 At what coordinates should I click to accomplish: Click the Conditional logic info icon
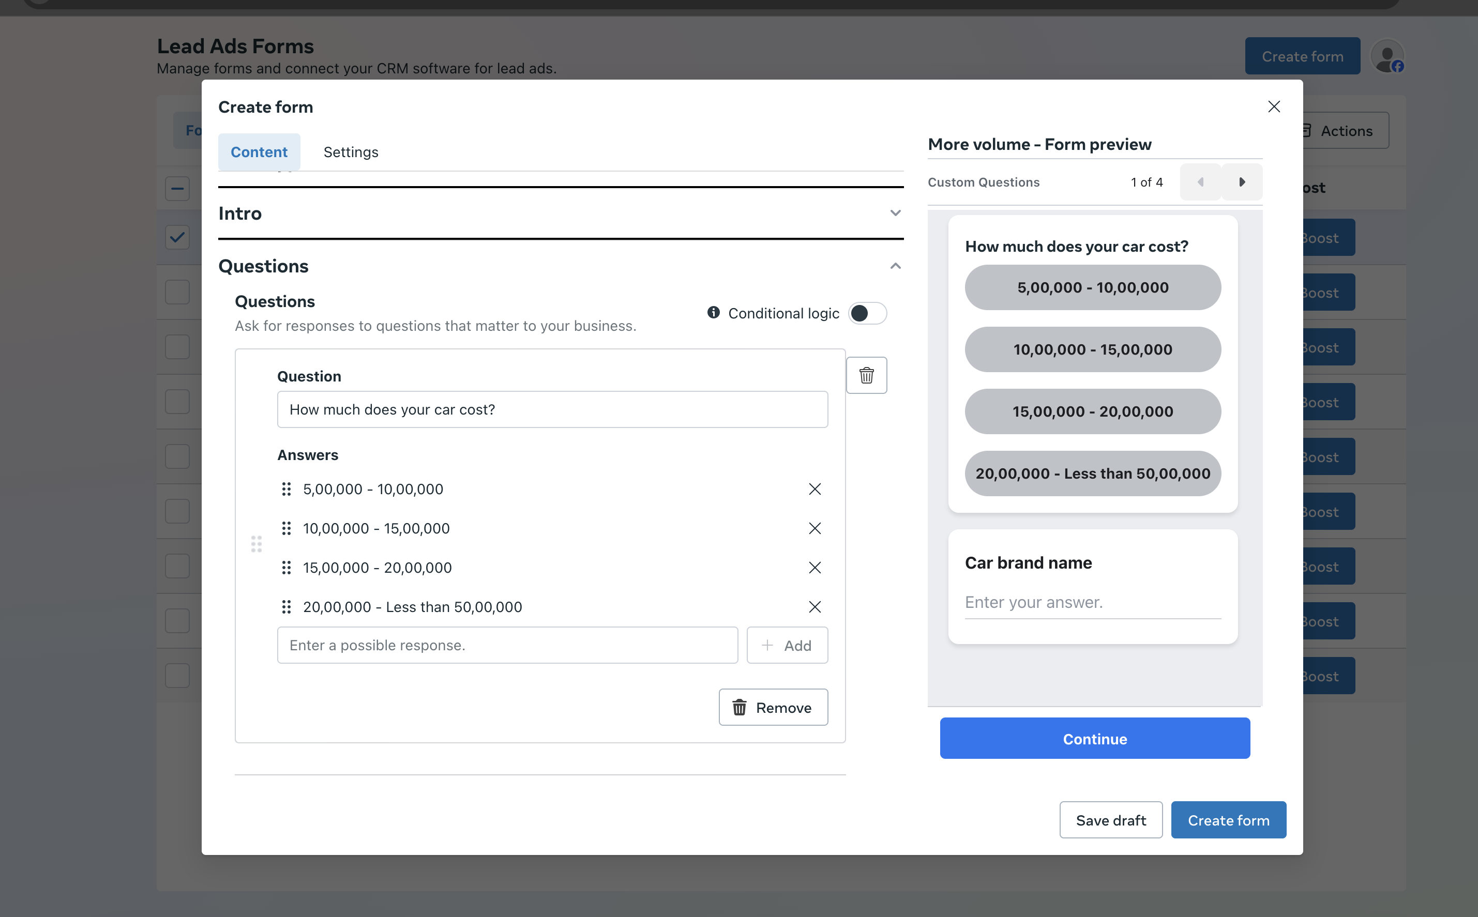[713, 312]
